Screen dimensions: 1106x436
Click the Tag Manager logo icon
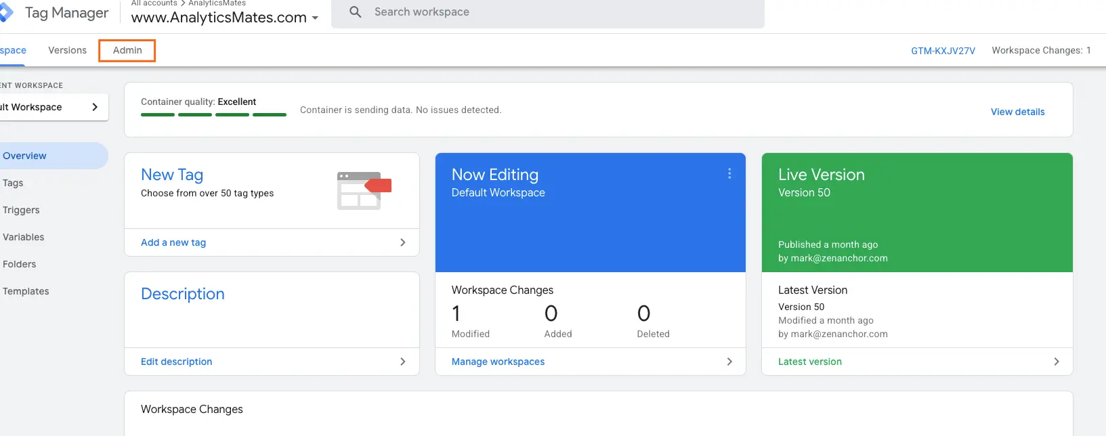point(6,14)
